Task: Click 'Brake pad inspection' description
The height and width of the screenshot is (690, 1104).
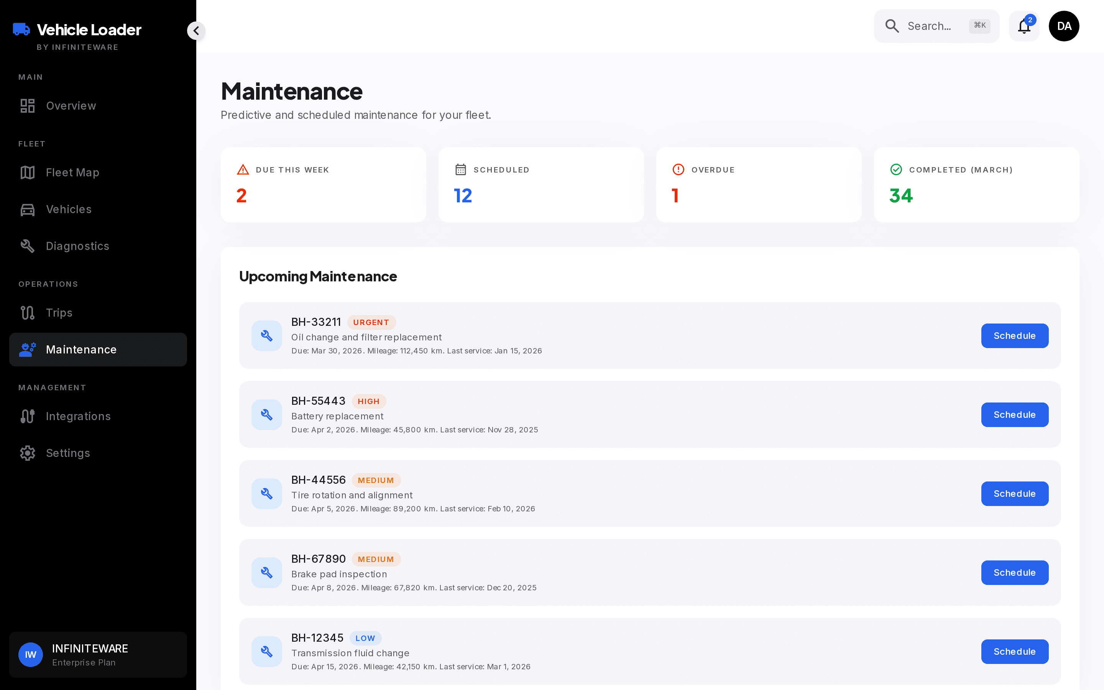Action: pyautogui.click(x=339, y=574)
